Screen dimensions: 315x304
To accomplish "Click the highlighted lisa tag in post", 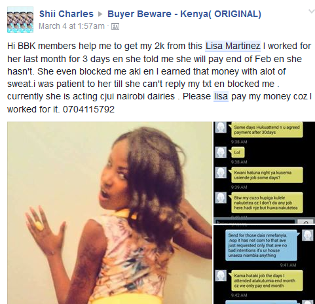I will click(x=221, y=96).
